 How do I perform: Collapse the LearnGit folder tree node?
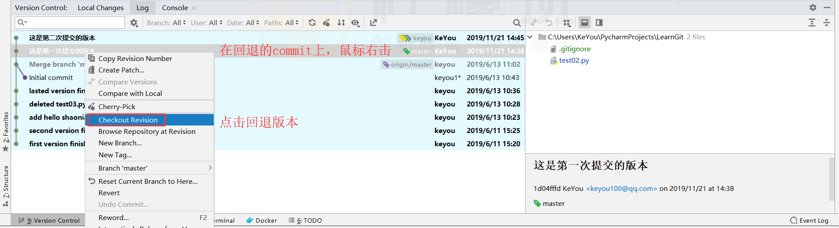[x=530, y=37]
